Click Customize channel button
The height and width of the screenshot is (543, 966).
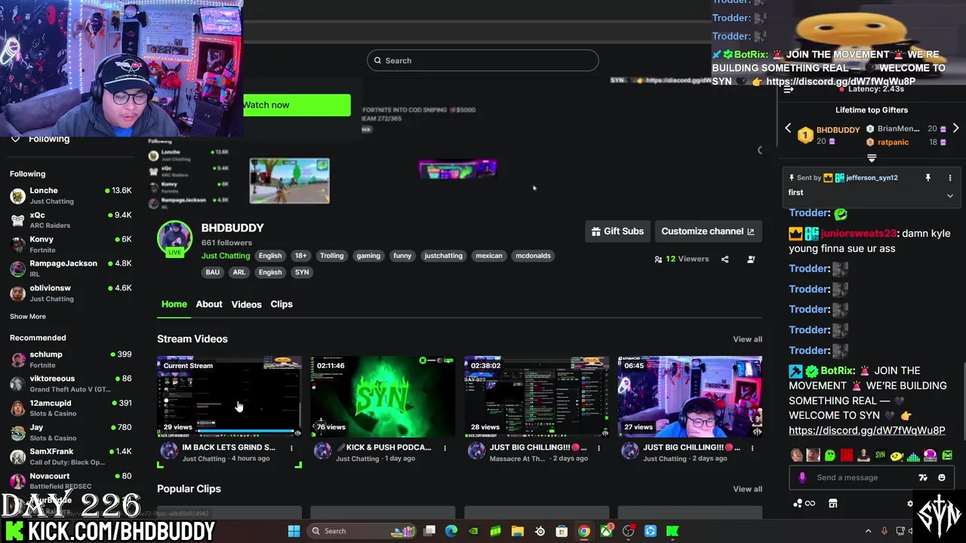coord(708,232)
